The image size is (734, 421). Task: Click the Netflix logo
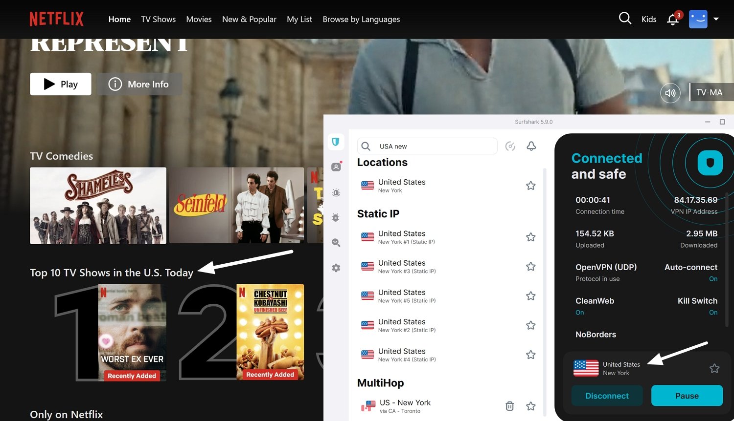coord(56,19)
